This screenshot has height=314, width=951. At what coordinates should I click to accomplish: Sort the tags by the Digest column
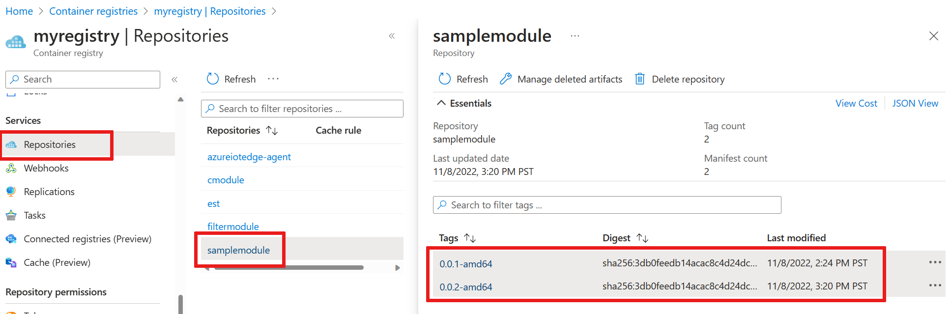click(642, 238)
